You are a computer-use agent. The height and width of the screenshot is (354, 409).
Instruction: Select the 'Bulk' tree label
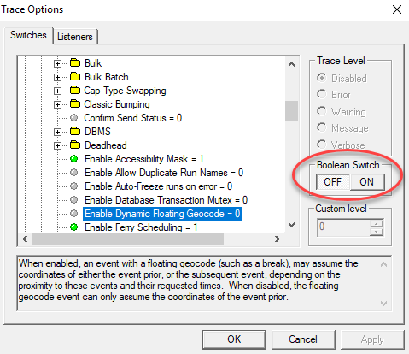[x=93, y=63]
